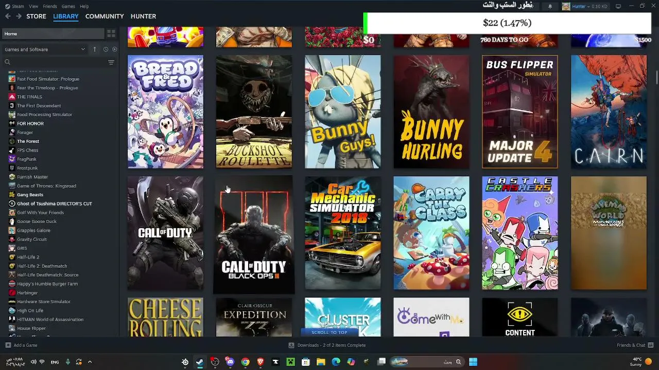Screen dimensions: 659x370
Task: Open the Bunny Hurling game cover
Action: 431,112
